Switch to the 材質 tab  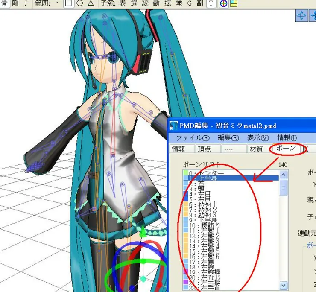(259, 149)
